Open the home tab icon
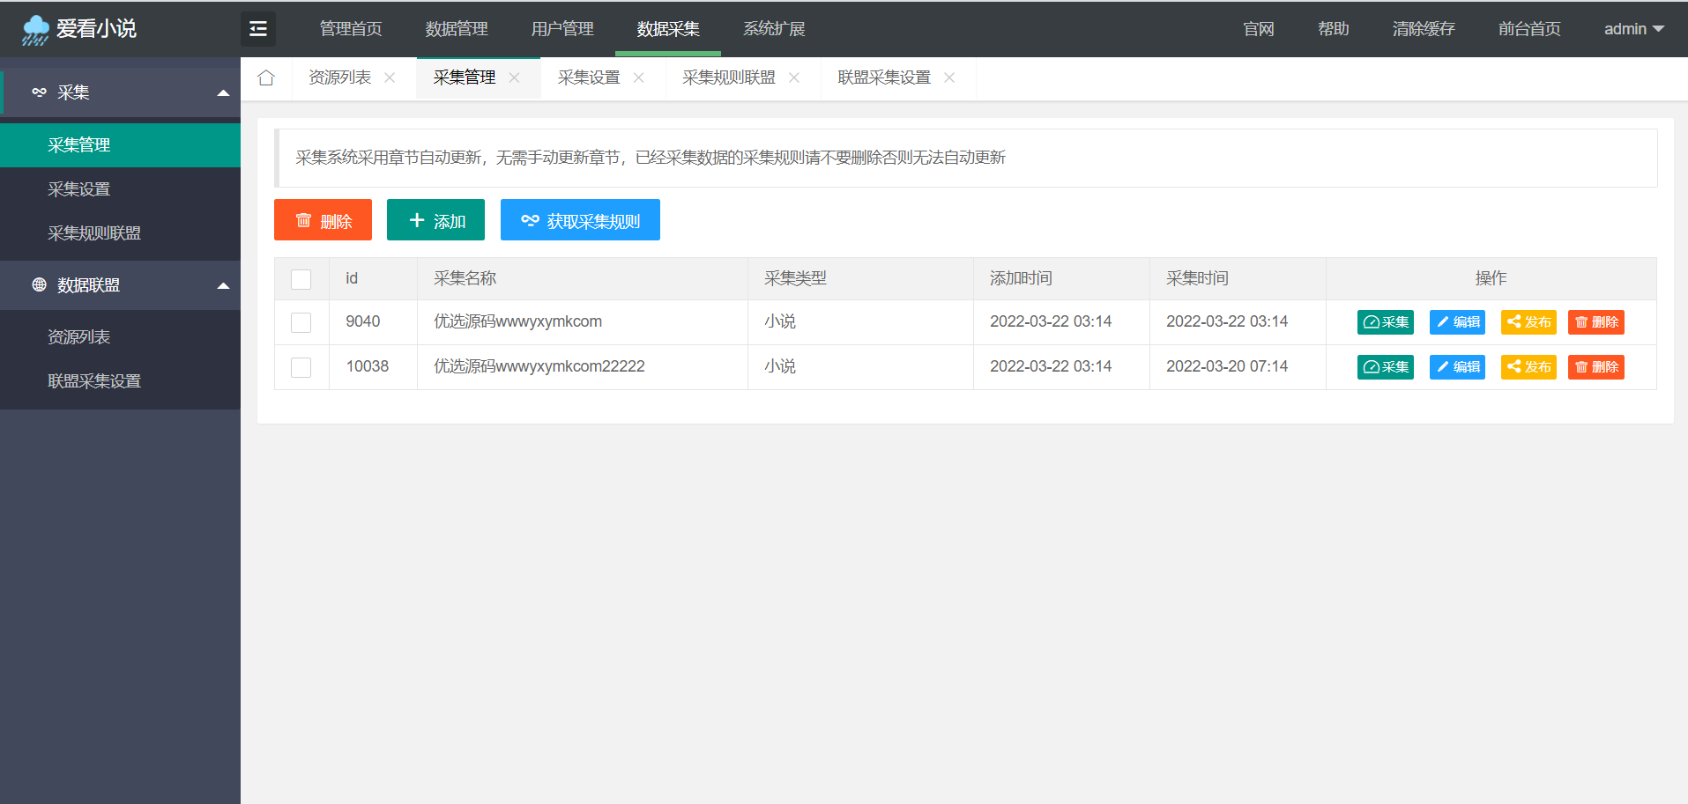The width and height of the screenshot is (1688, 804). pyautogui.click(x=266, y=77)
